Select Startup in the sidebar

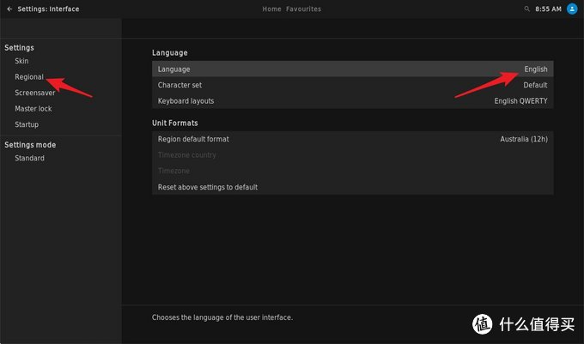(26, 124)
